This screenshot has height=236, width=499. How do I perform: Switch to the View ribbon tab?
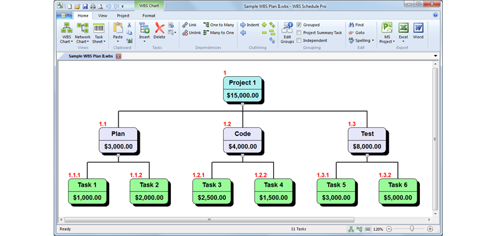[x=102, y=16]
